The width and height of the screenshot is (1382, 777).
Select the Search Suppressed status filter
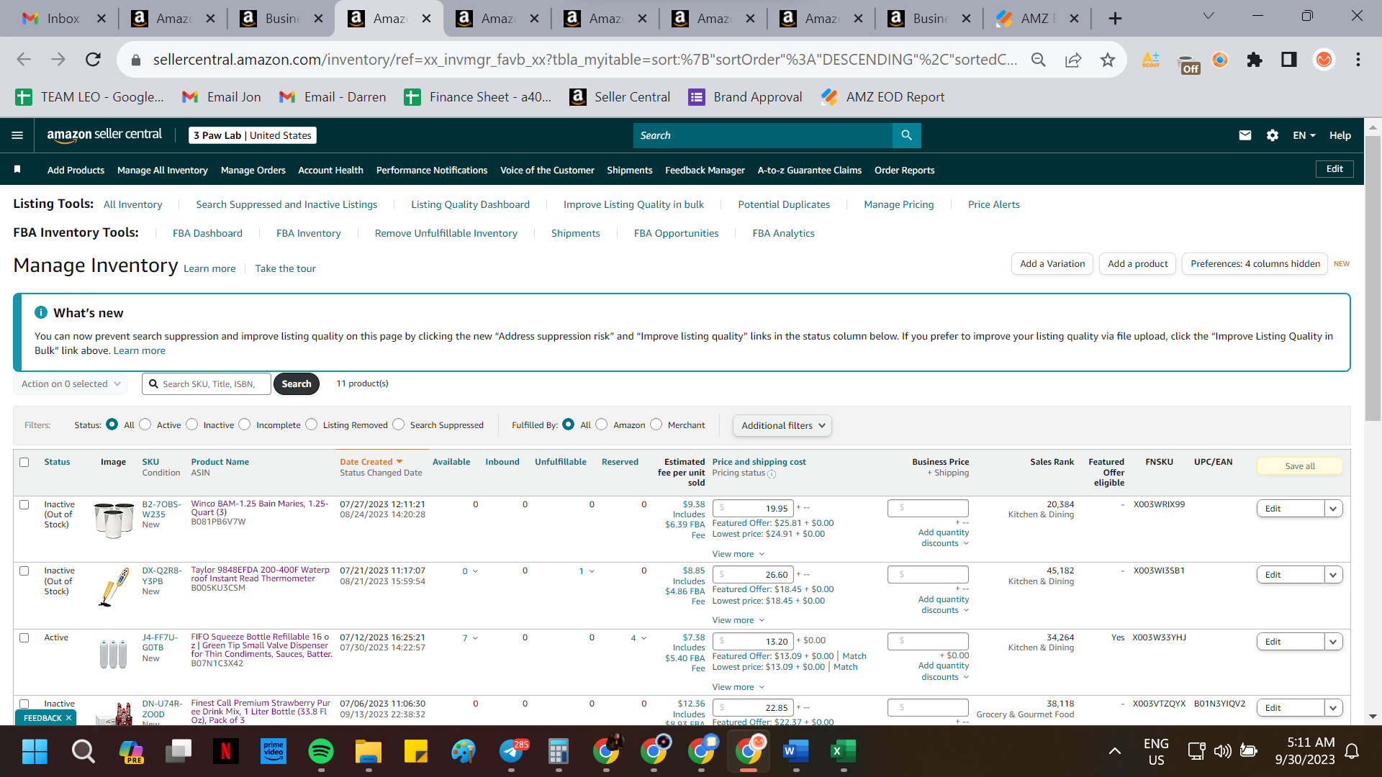coord(399,424)
